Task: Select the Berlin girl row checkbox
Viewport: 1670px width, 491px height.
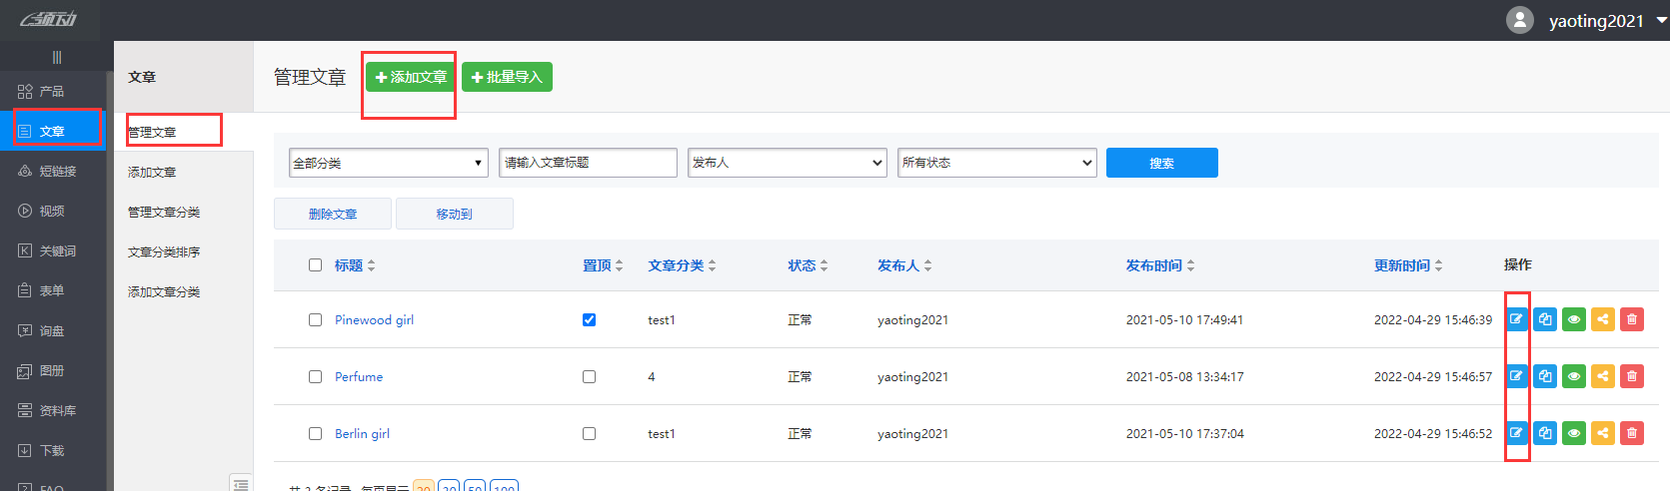Action: click(315, 434)
